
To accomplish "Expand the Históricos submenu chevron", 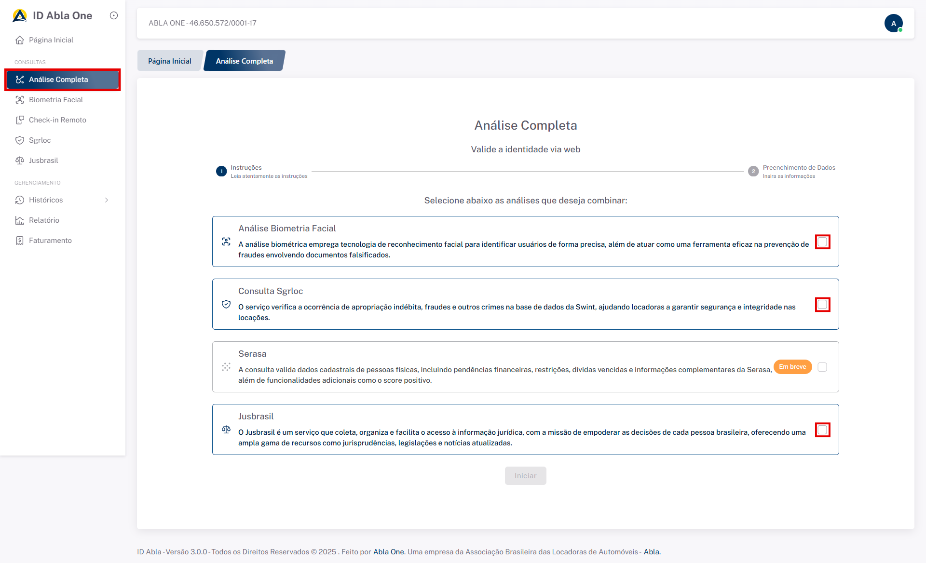I will tap(107, 200).
